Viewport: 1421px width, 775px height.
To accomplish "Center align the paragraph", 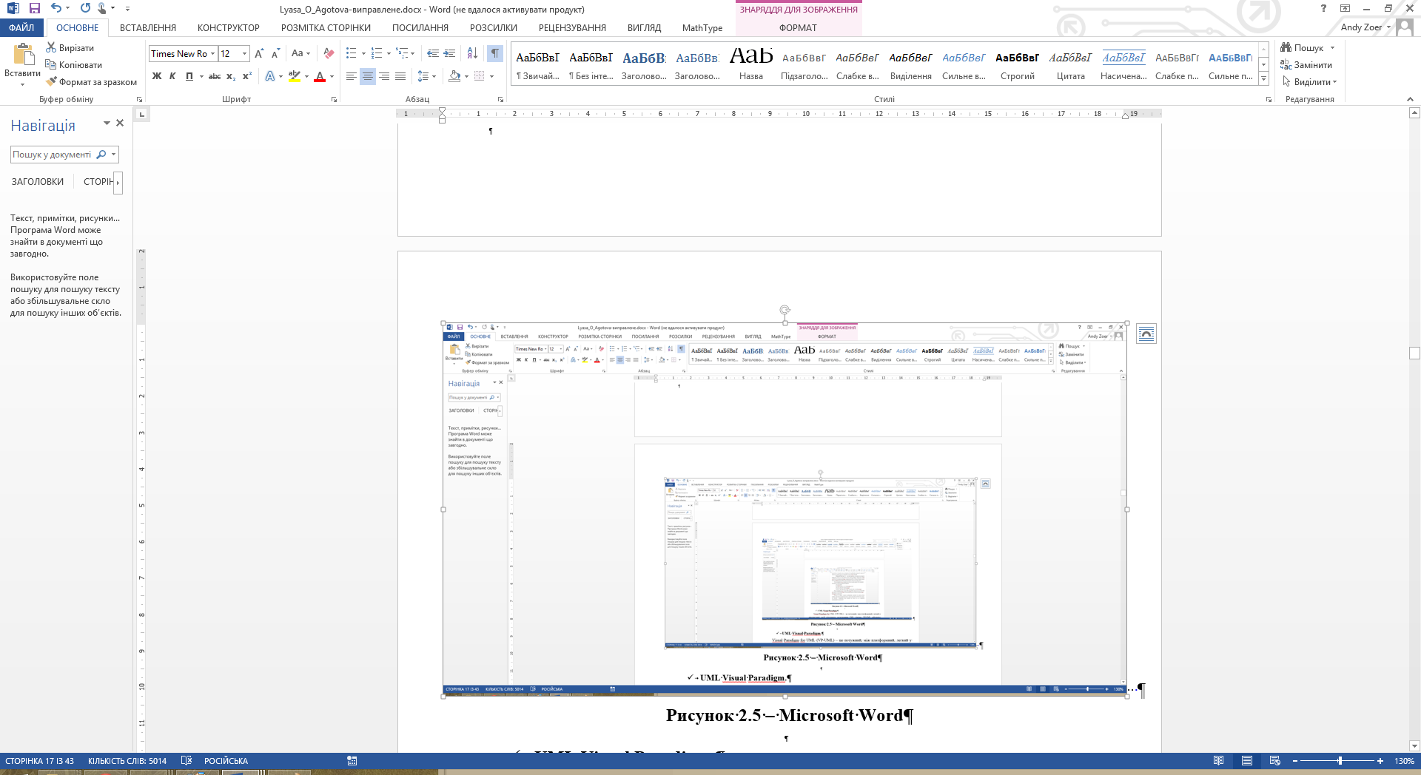I will pyautogui.click(x=368, y=75).
